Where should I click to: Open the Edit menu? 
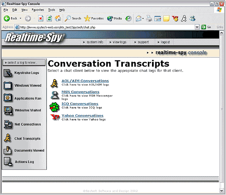(14, 10)
